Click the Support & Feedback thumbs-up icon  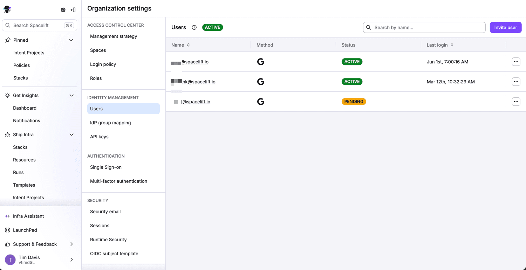point(7,244)
